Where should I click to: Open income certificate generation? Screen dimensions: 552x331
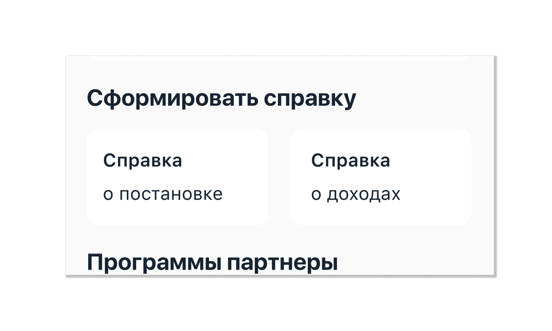(382, 177)
